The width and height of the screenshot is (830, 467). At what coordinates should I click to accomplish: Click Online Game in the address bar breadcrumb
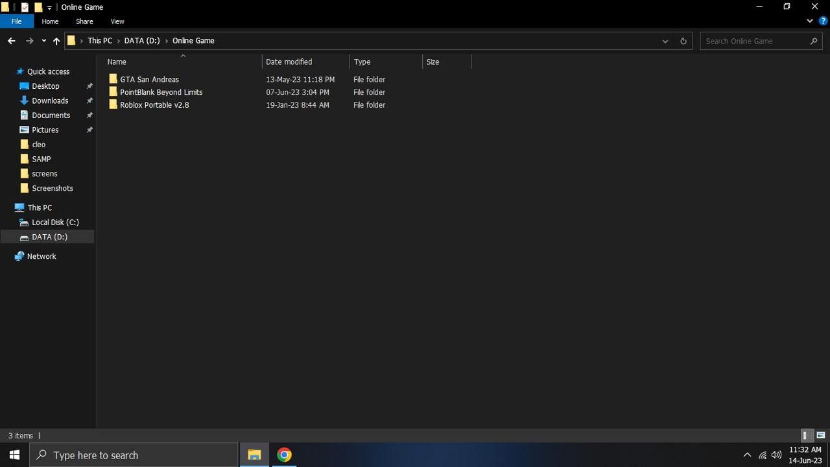193,40
